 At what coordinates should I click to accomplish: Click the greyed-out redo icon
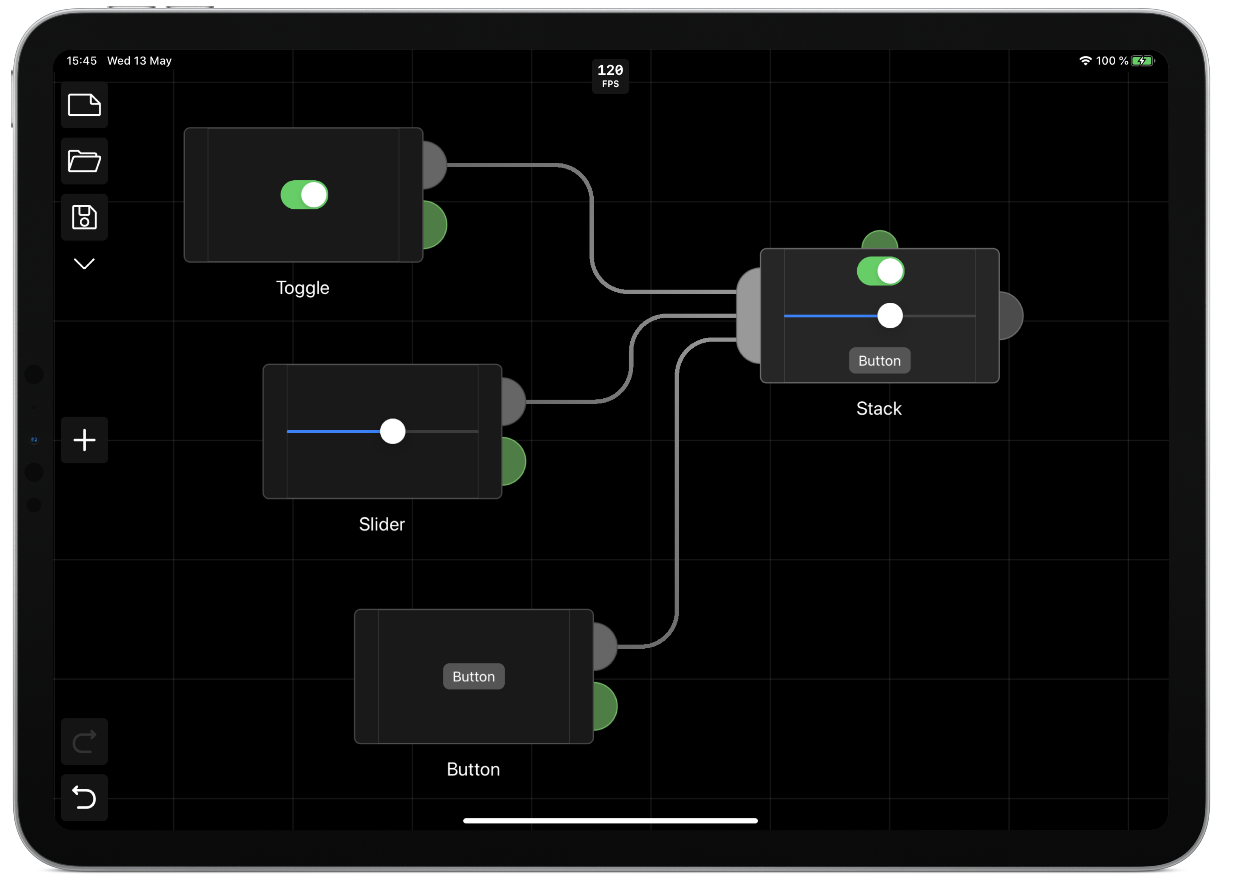(84, 741)
